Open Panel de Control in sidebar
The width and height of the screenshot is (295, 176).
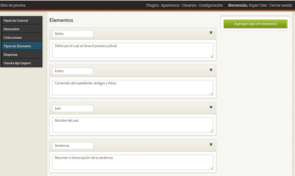pos(21,21)
